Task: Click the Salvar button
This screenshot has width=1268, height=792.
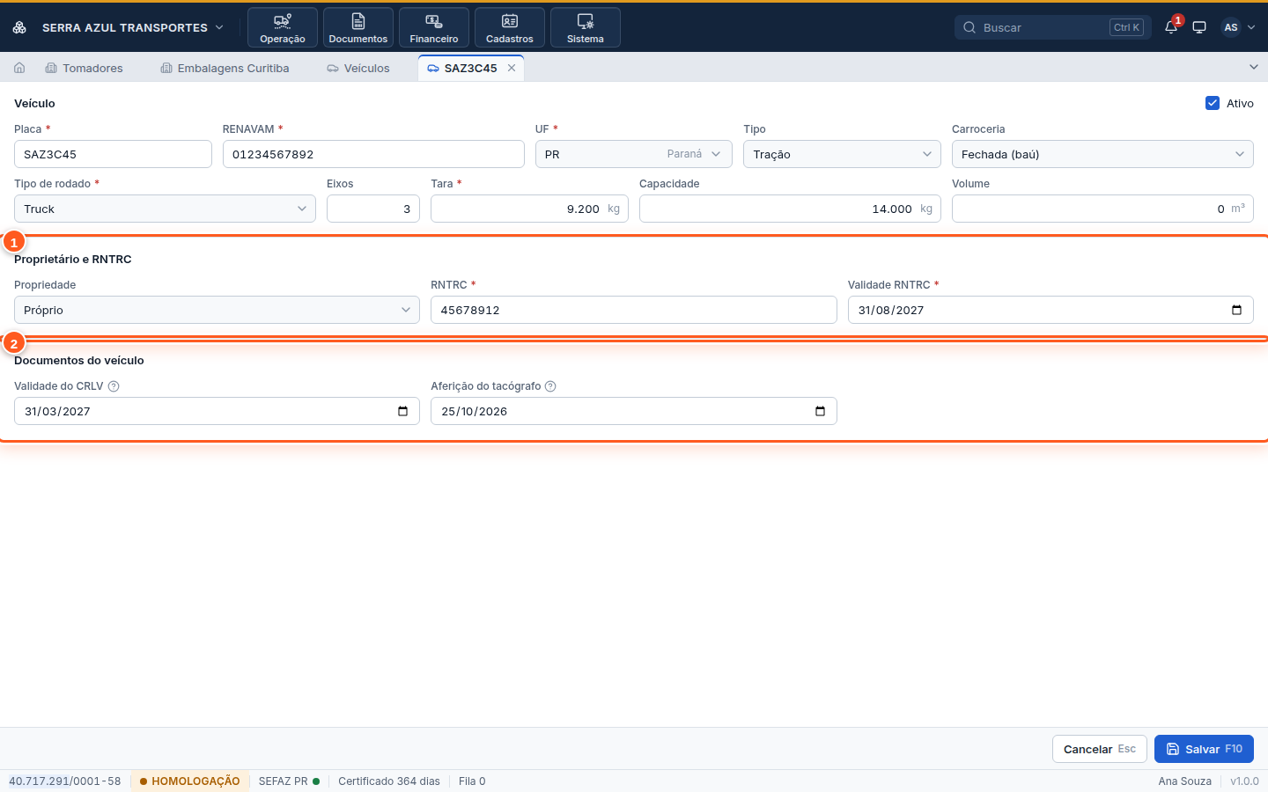Action: [1204, 749]
